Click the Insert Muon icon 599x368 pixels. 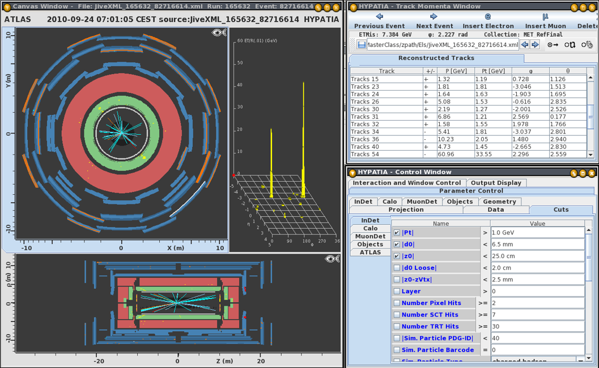click(x=545, y=17)
